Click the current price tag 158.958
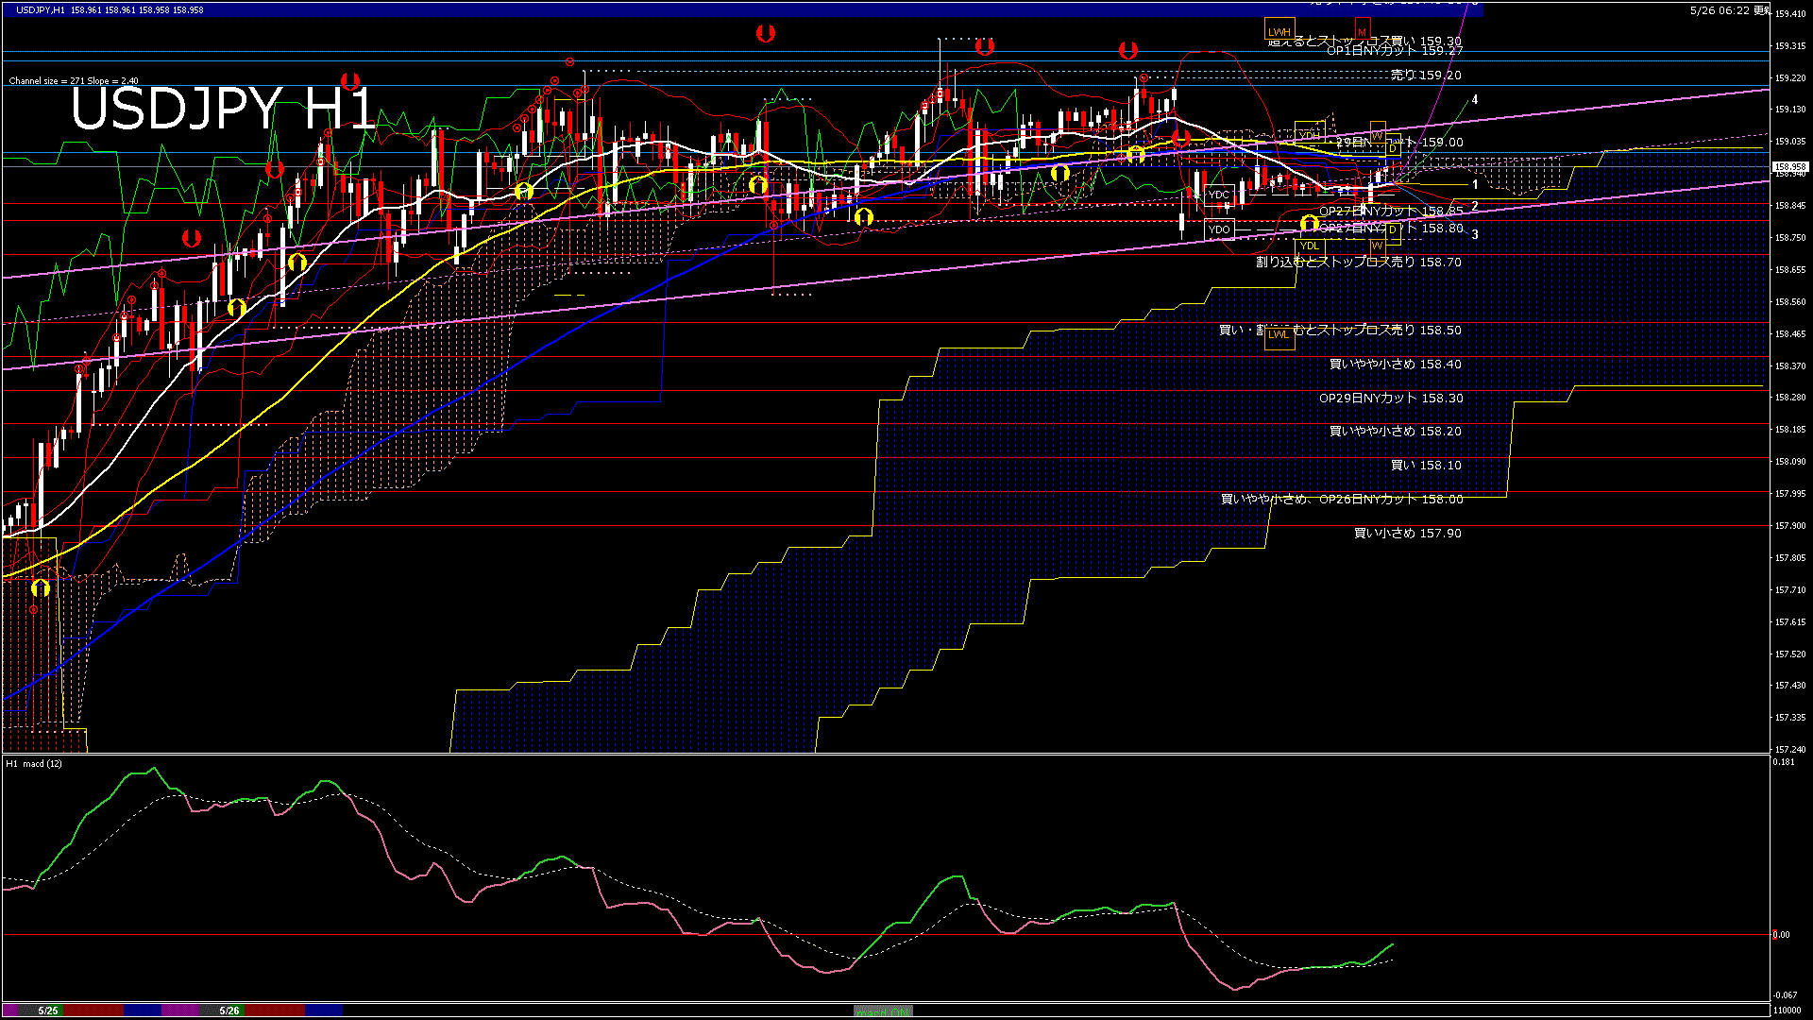The height and width of the screenshot is (1020, 1813). coord(1790,167)
